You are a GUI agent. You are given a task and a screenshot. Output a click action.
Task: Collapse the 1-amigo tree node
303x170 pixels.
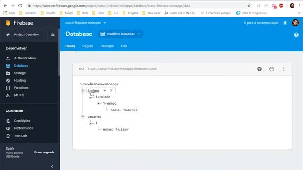[98, 104]
